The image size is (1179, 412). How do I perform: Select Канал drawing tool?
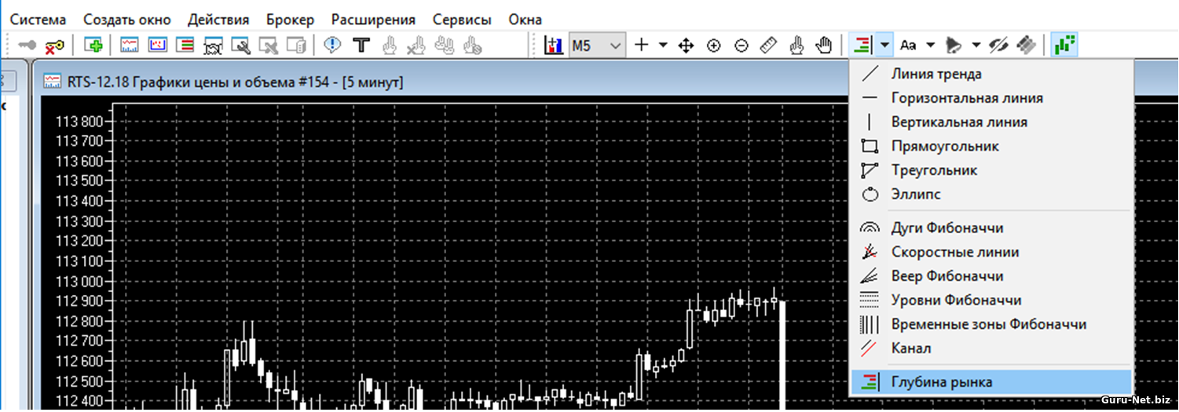point(990,348)
